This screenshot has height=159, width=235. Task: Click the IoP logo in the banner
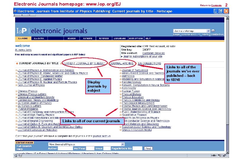point(22,31)
